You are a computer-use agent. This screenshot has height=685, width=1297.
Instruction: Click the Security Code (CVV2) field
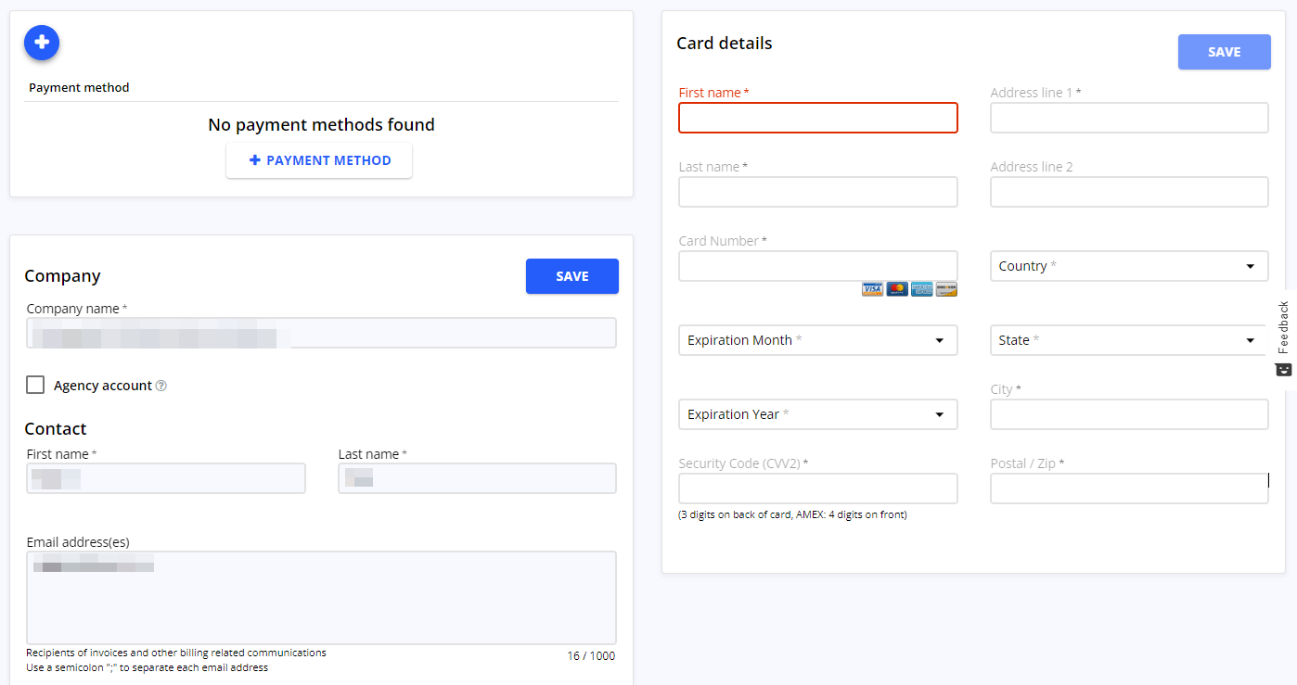(817, 488)
